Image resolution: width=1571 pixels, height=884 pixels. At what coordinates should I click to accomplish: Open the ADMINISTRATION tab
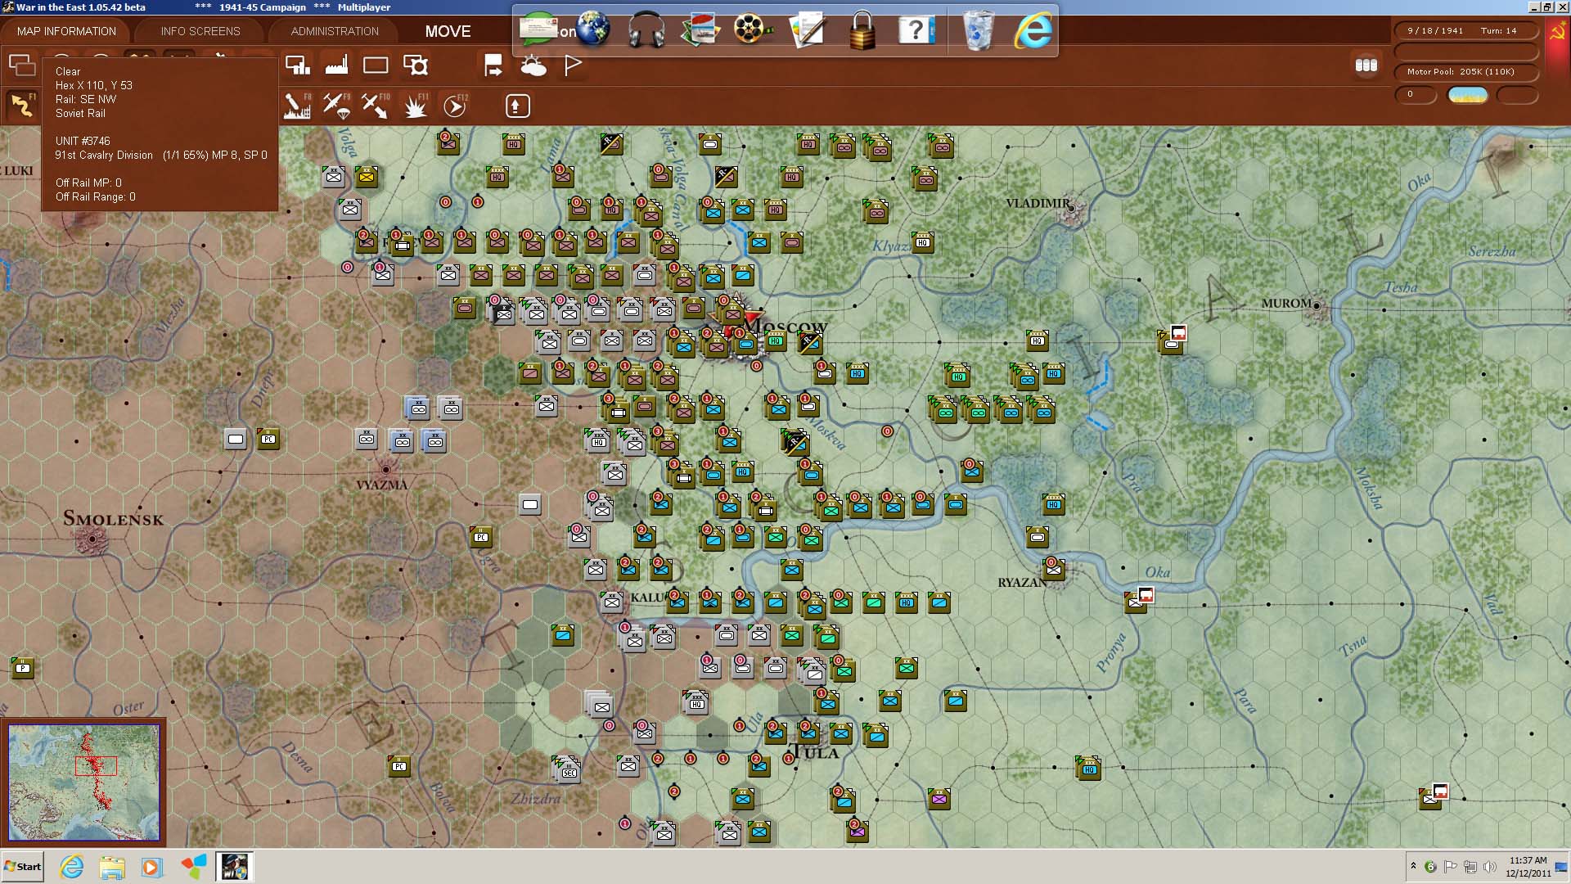(335, 31)
